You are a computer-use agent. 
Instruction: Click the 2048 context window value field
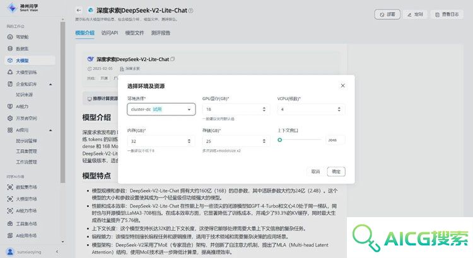pyautogui.click(x=335, y=140)
